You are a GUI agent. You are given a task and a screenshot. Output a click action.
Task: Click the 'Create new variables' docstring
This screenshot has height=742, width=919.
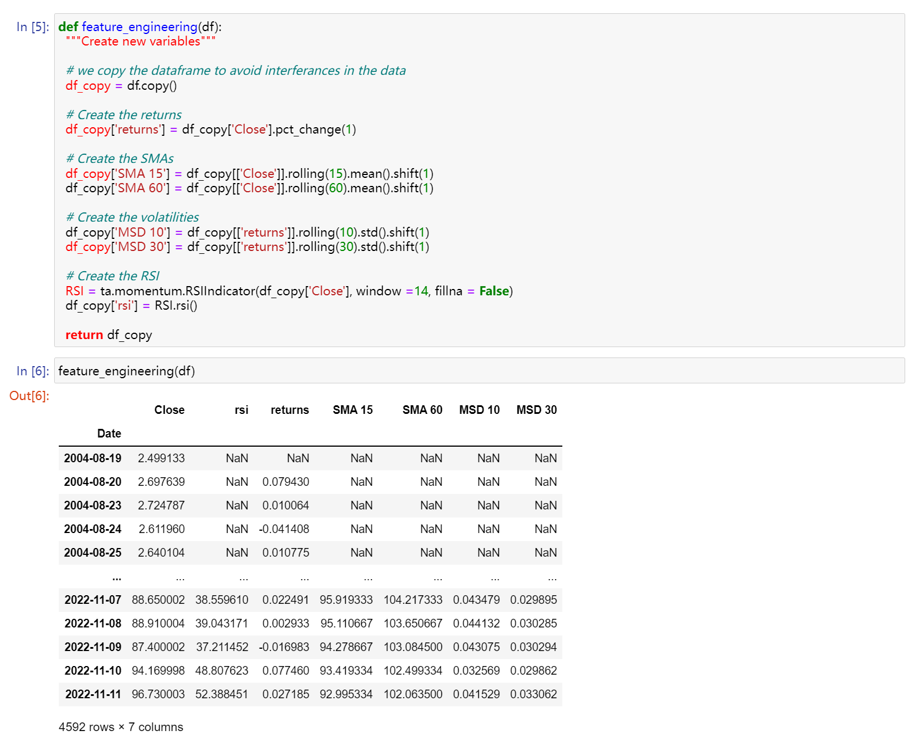[x=141, y=41]
